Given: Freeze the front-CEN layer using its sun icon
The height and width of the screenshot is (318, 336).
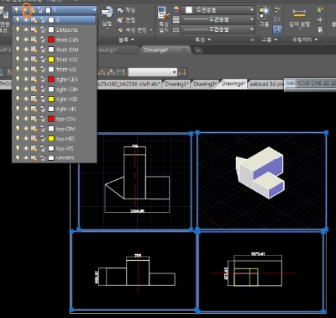Looking at the screenshot, I should [x=26, y=40].
